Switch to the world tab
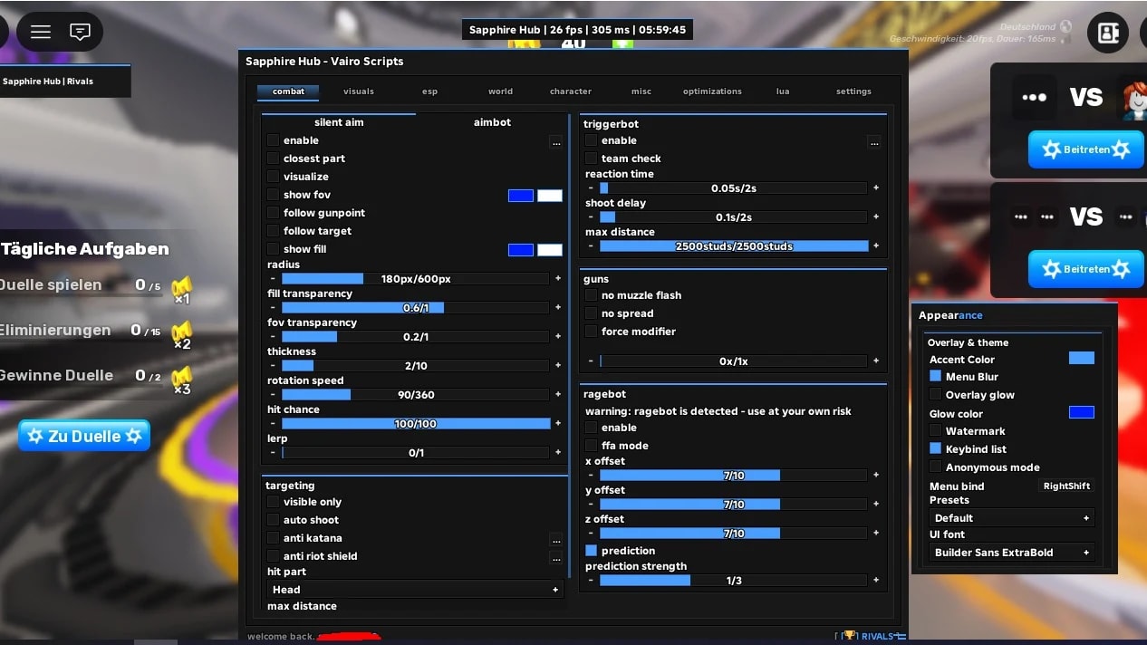The width and height of the screenshot is (1147, 645). coord(500,91)
